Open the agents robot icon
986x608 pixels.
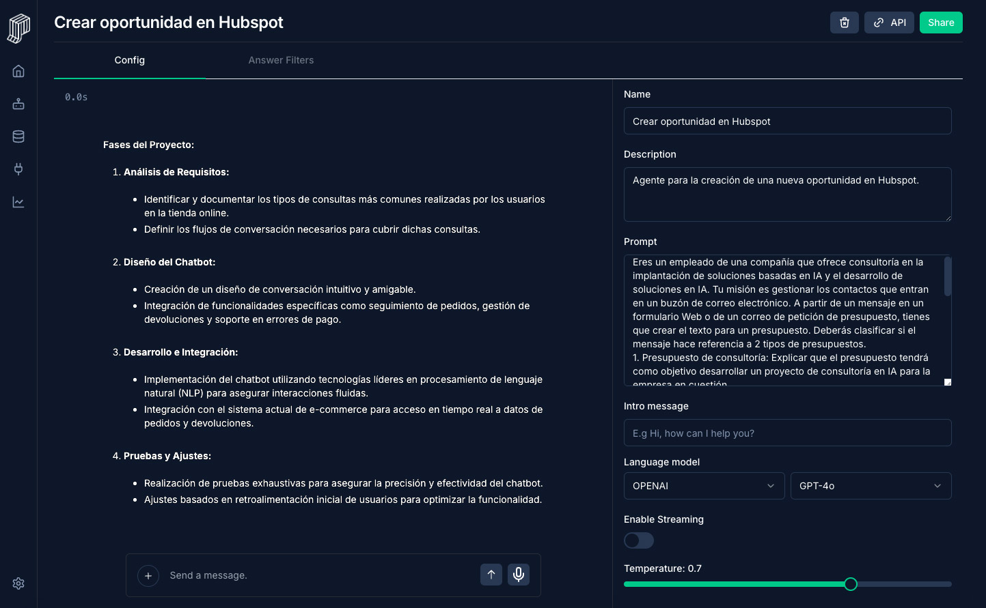[x=18, y=104]
